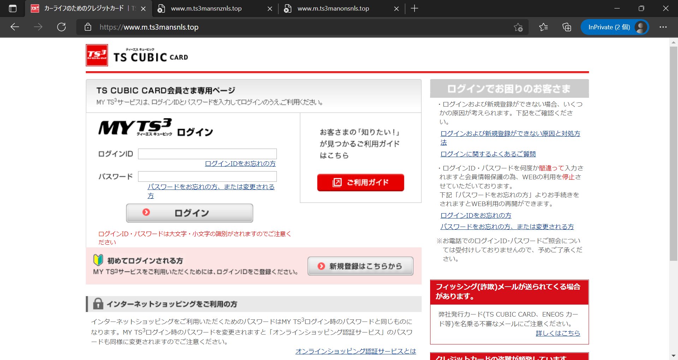Click the 新規登録はこちらから button
The height and width of the screenshot is (360, 678).
(361, 266)
